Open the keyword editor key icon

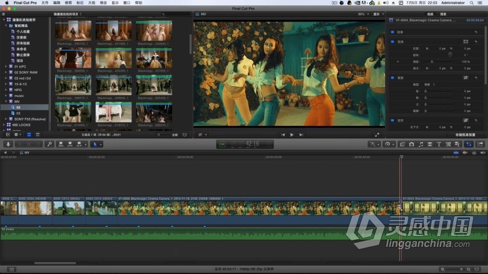49,145
